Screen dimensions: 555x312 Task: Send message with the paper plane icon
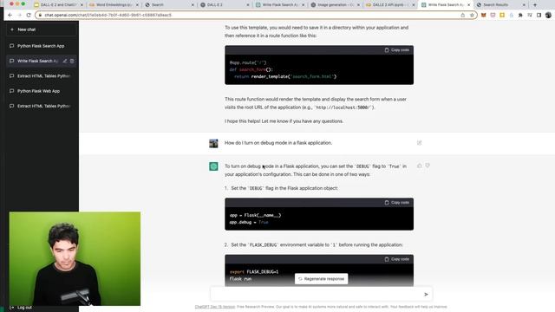click(426, 295)
